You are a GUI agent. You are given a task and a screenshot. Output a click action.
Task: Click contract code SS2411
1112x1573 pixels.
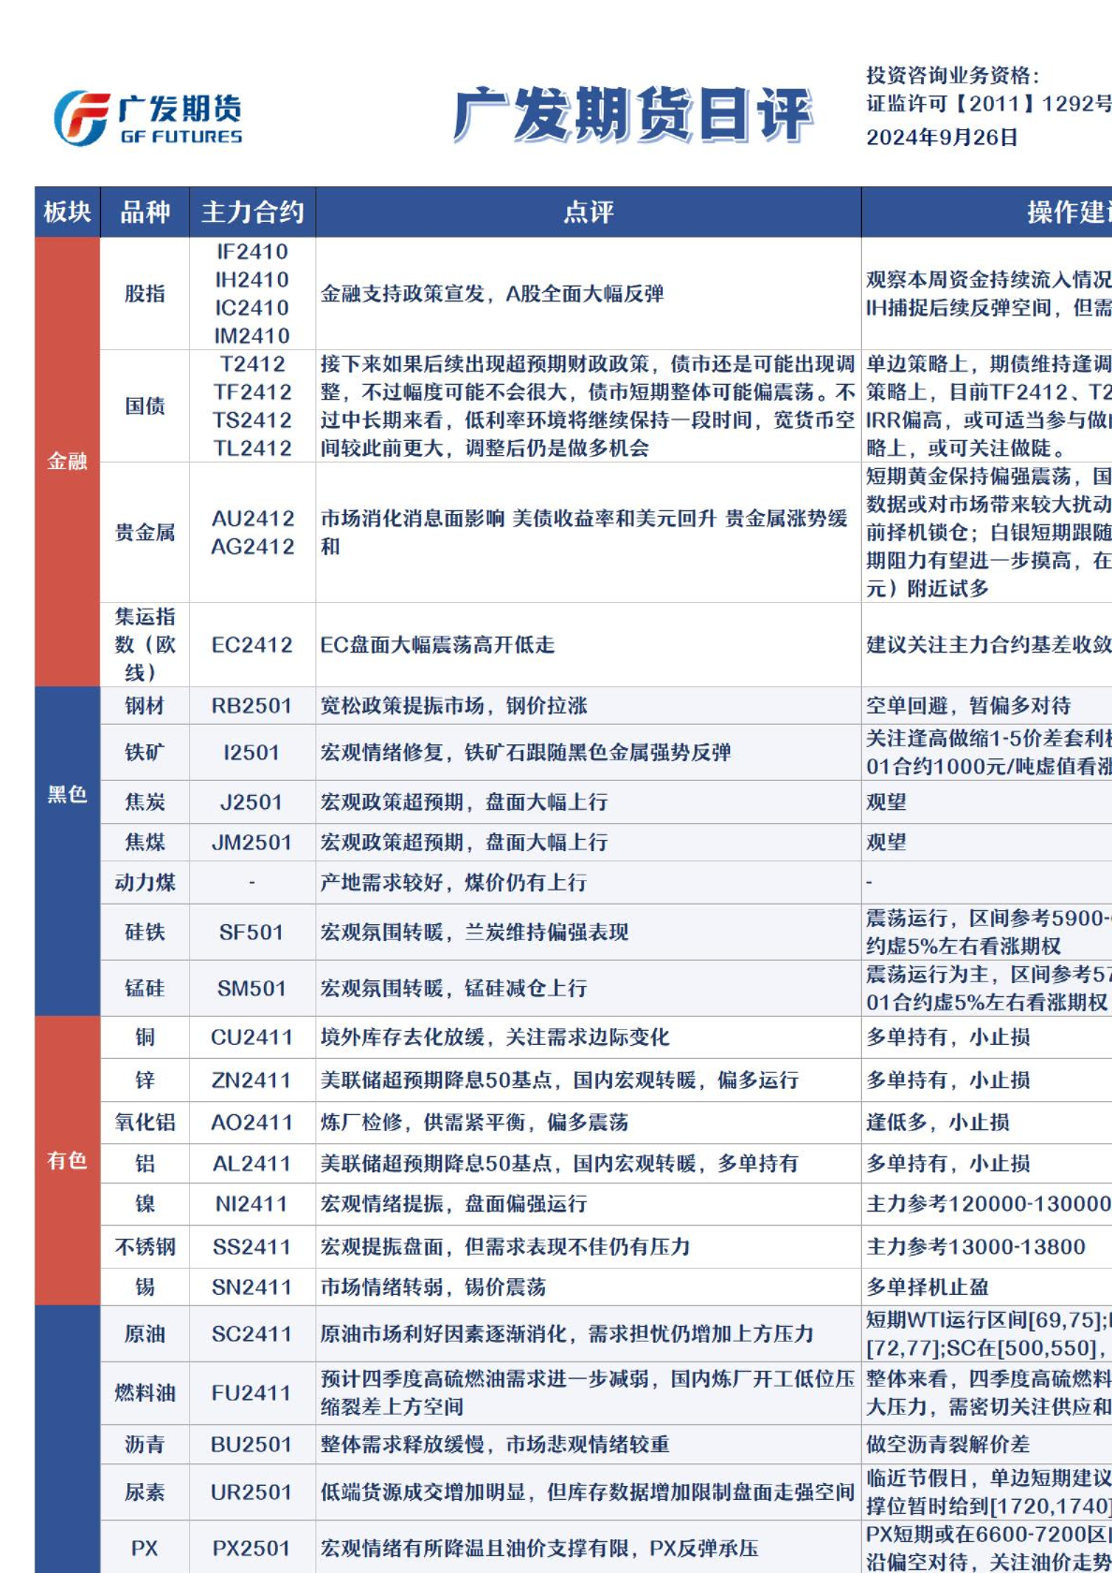(252, 1247)
